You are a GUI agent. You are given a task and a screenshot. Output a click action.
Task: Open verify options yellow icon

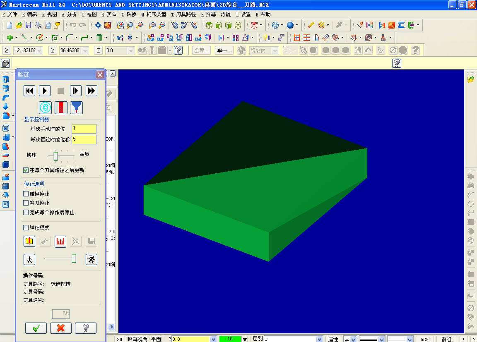point(29,241)
